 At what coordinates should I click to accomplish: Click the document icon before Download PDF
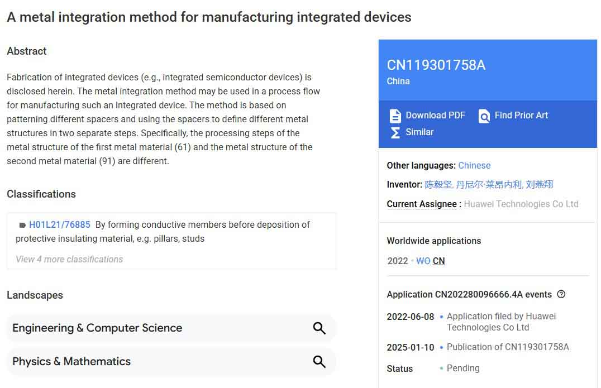point(395,116)
